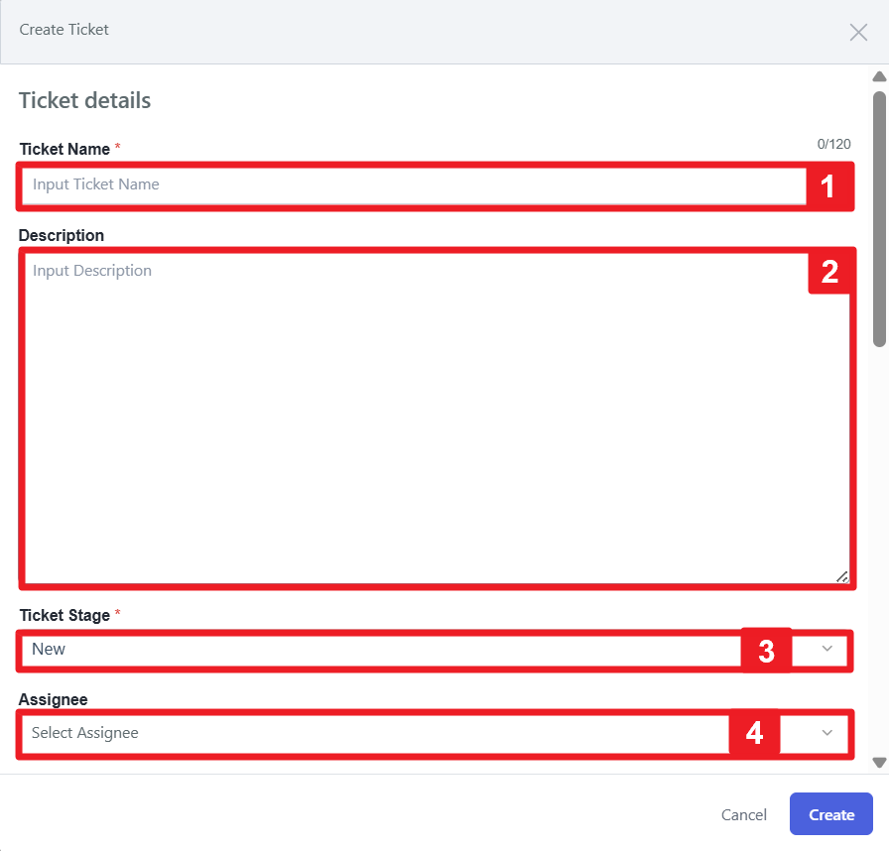Click the Description box resize handle

(x=841, y=575)
